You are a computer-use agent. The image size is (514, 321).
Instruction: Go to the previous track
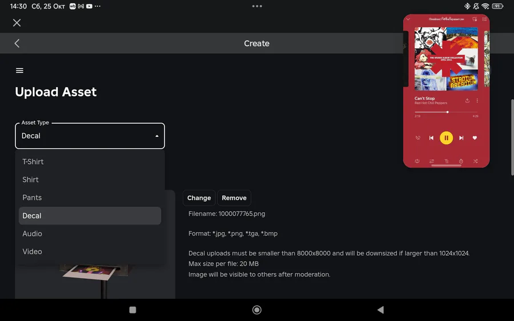click(431, 138)
